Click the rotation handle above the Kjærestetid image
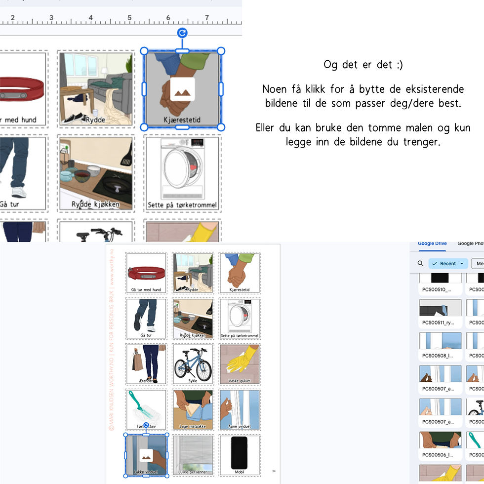484x484 pixels. [182, 32]
